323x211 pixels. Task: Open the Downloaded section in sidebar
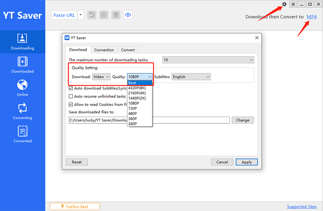pyautogui.click(x=23, y=65)
